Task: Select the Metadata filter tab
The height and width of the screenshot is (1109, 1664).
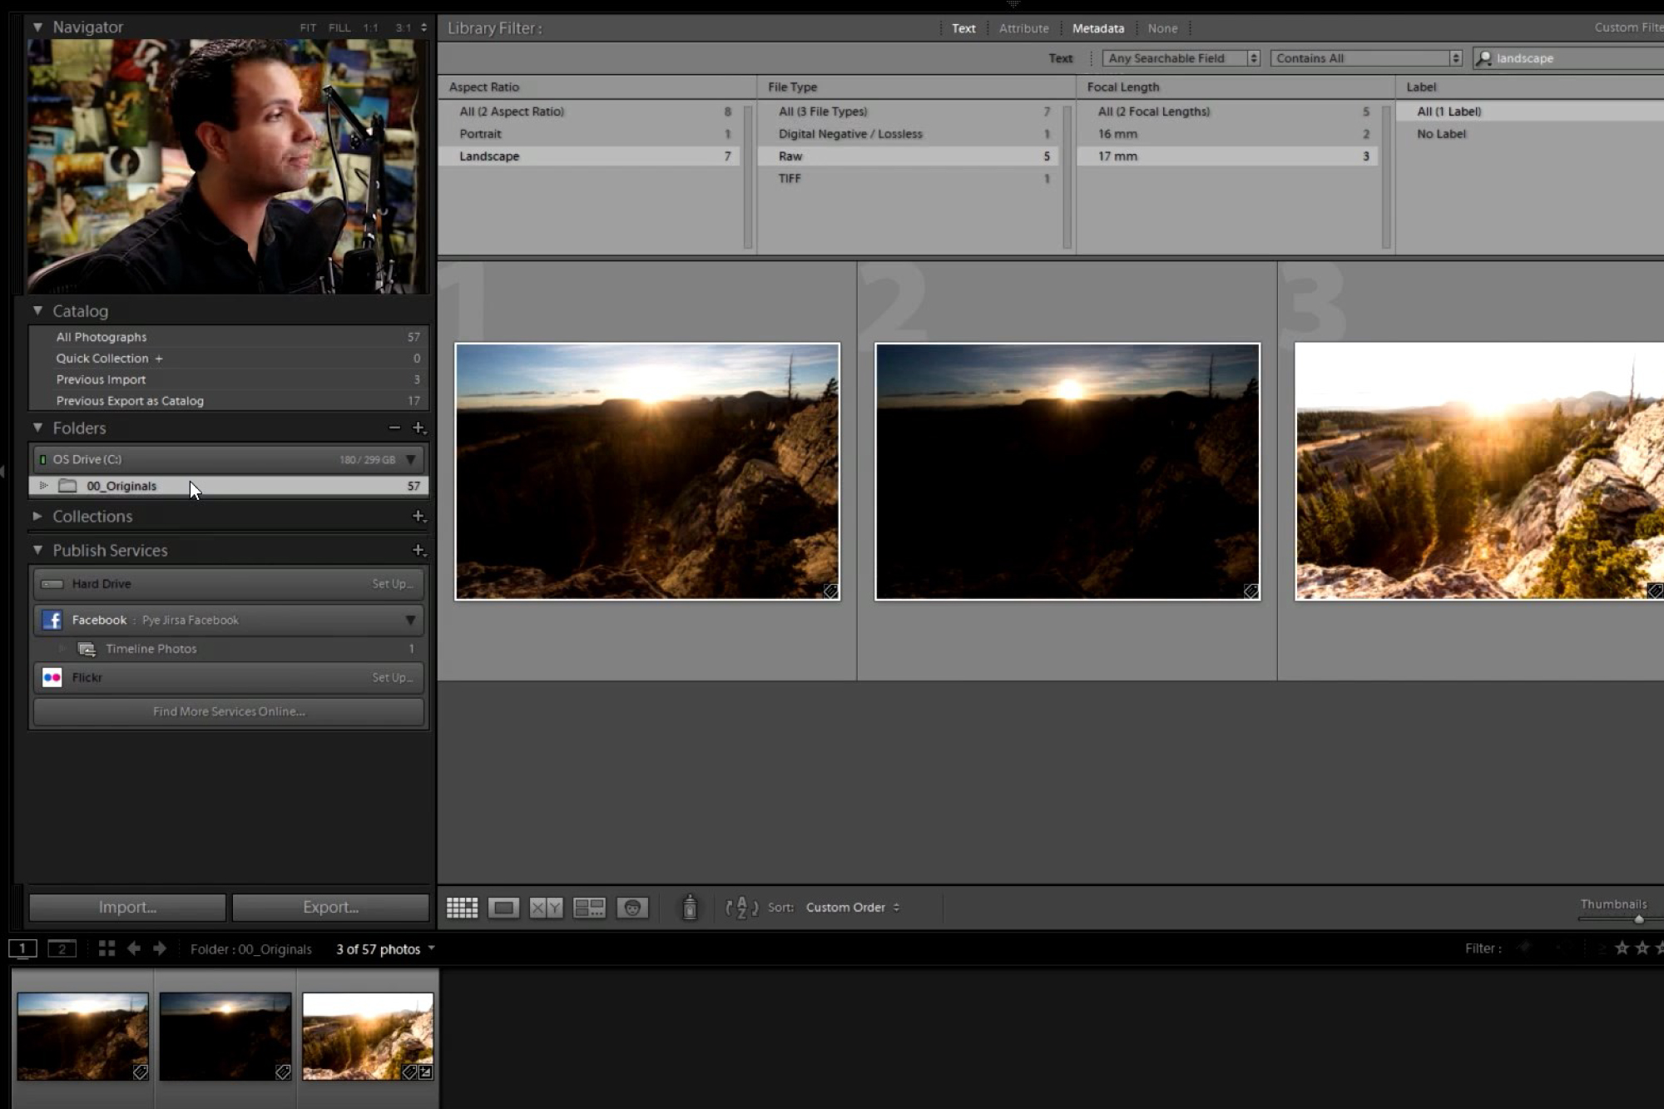Action: 1097,28
